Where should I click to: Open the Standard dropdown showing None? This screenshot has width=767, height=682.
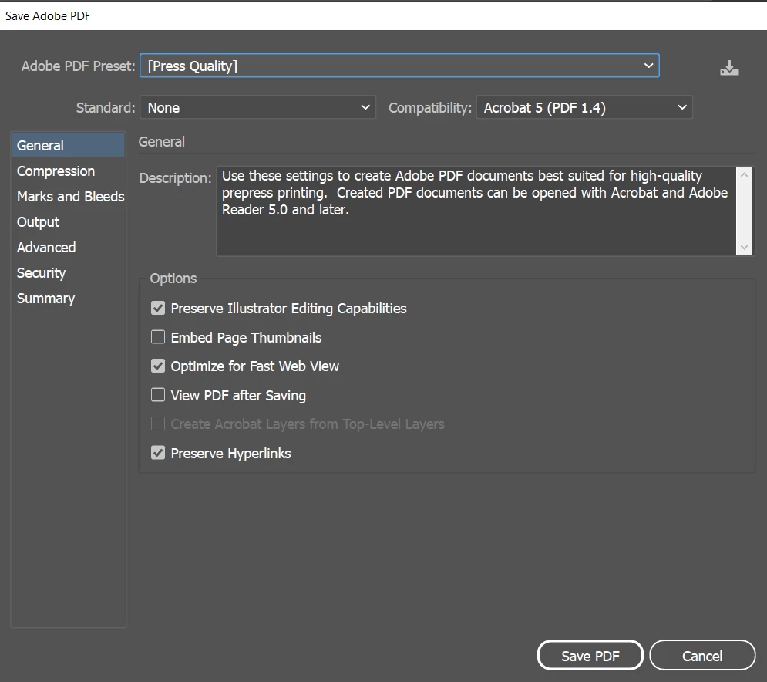(x=257, y=107)
